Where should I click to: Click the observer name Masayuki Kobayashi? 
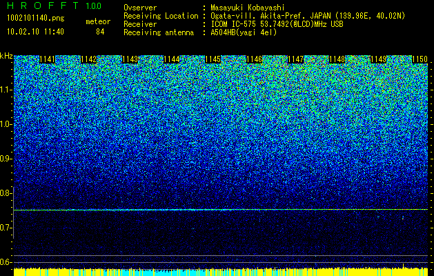pyautogui.click(x=248, y=8)
